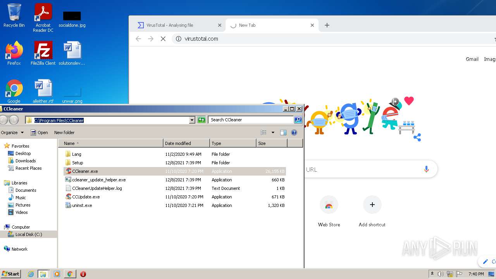
Task: Click Add shortcut tile
Action: [x=372, y=211]
